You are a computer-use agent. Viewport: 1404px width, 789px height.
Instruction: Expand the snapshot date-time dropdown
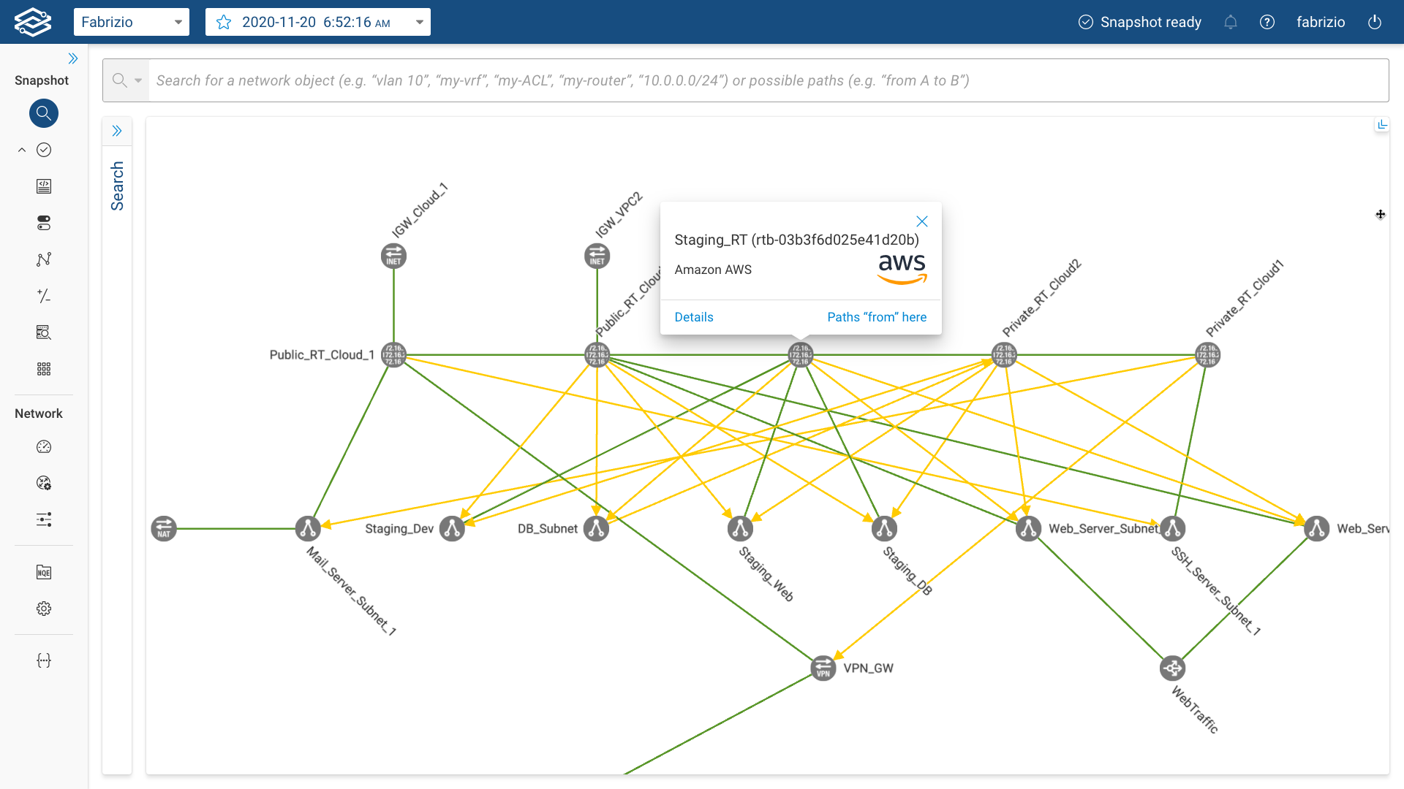click(x=420, y=22)
